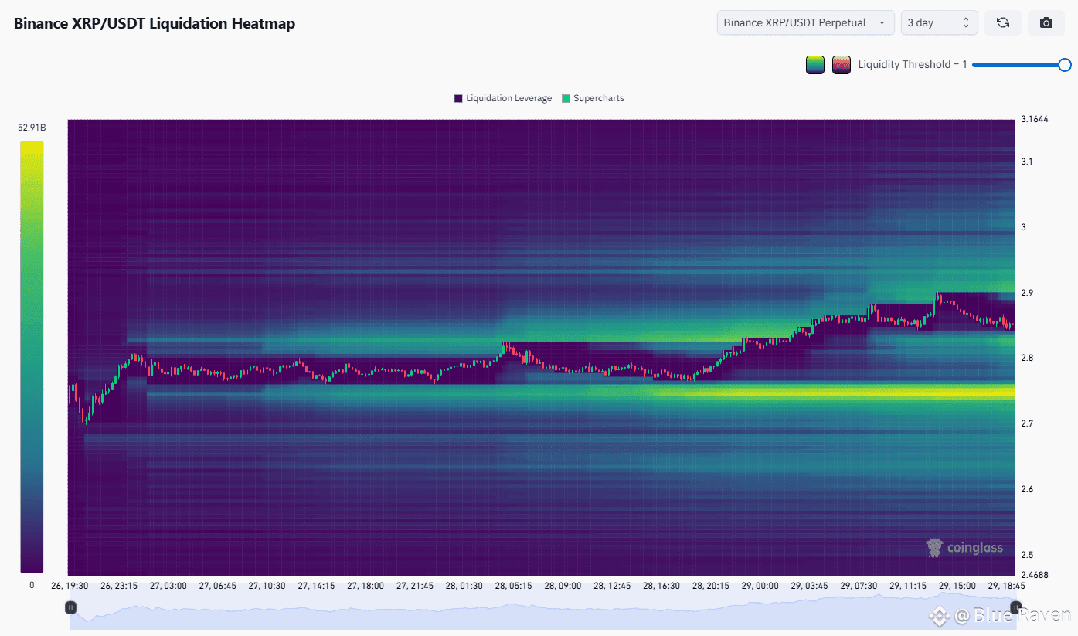
Task: Click the right range handle on timeline
Action: 1015,607
